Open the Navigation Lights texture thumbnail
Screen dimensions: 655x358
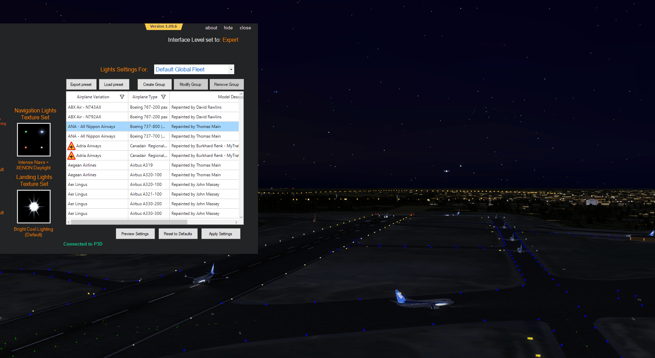tap(34, 140)
